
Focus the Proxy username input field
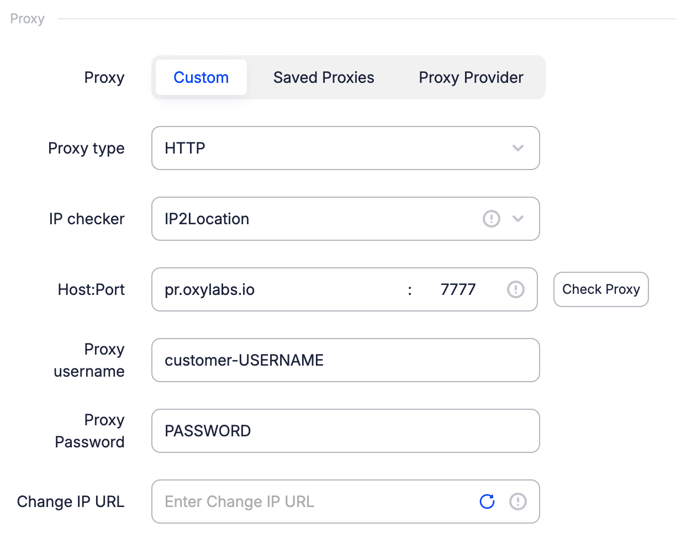[345, 360]
